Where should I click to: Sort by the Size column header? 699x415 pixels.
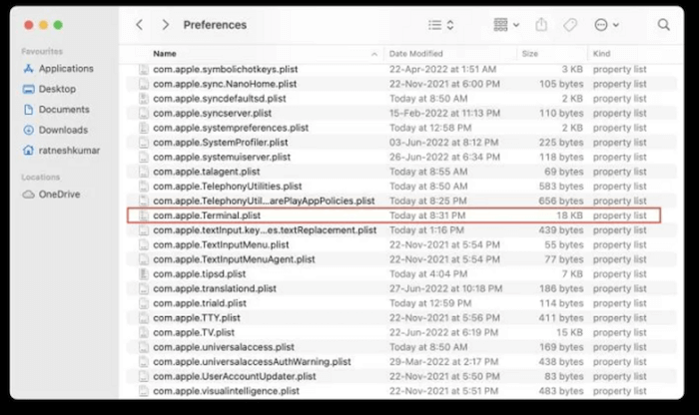point(530,53)
